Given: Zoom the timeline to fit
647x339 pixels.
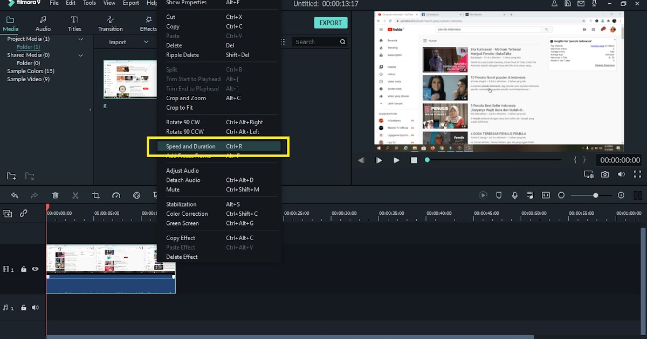Looking at the screenshot, I should [x=545, y=195].
